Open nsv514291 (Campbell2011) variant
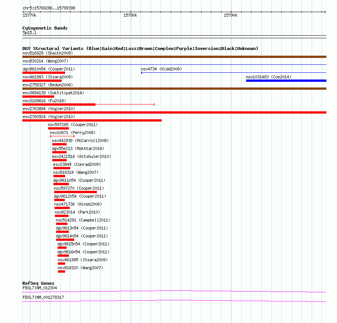The width and height of the screenshot is (337, 323). click(x=83, y=220)
